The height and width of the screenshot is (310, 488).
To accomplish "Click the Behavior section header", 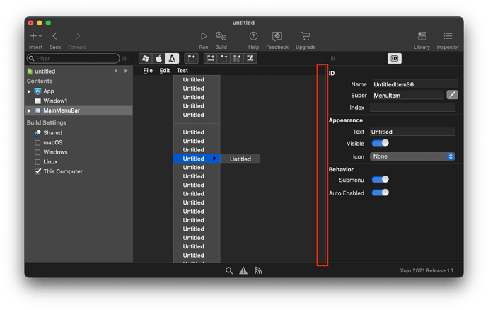I will 341,169.
